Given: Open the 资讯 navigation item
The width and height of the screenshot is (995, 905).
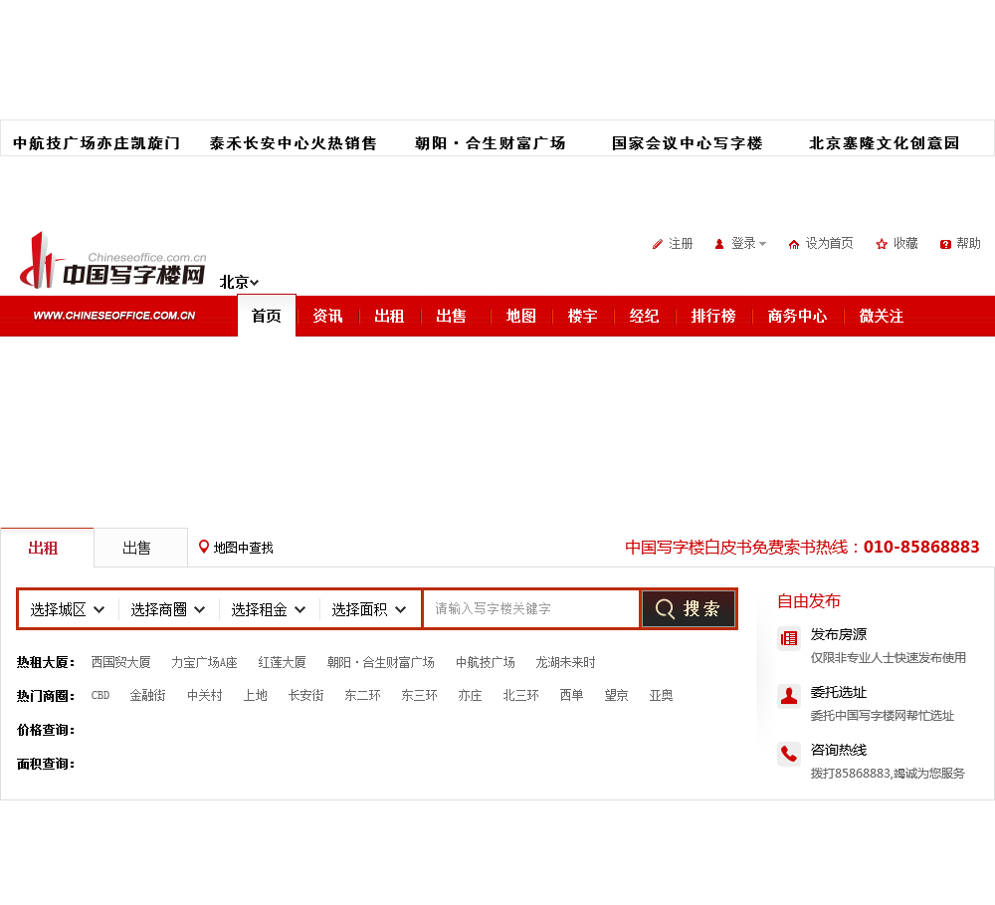Looking at the screenshot, I should pyautogui.click(x=327, y=316).
